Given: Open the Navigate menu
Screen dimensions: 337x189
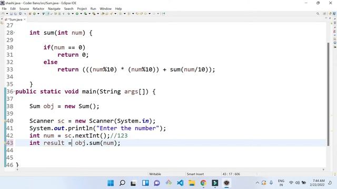Looking at the screenshot, I should (54, 8).
